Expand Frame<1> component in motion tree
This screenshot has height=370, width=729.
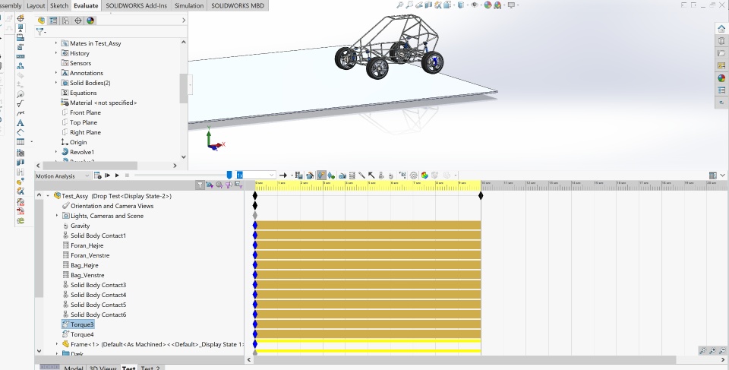pyautogui.click(x=57, y=344)
